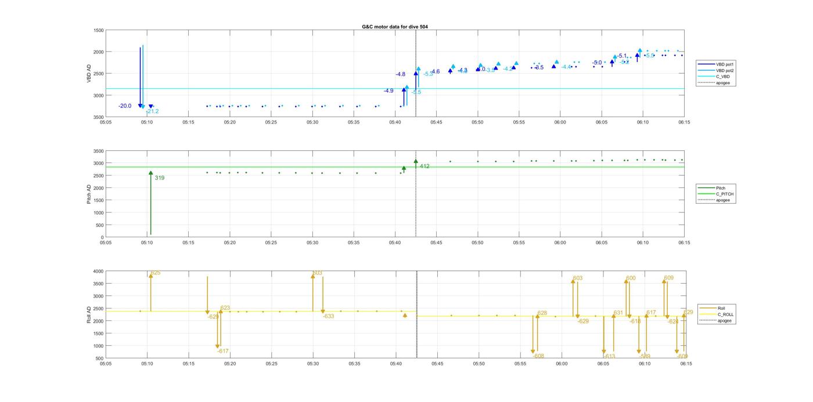Click the "609" roll data label

[x=668, y=278]
